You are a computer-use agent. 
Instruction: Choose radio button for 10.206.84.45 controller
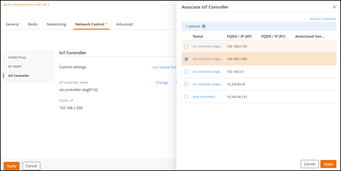click(186, 84)
